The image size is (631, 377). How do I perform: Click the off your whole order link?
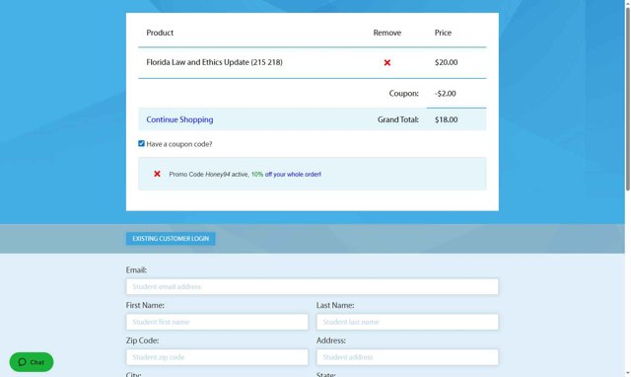[x=293, y=175]
